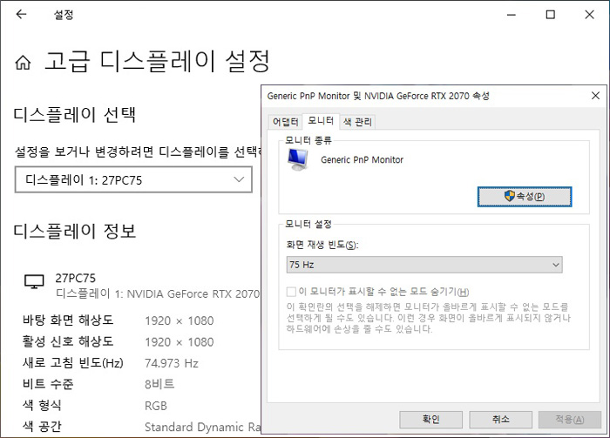
Task: Click the 확인 button
Action: pos(430,420)
